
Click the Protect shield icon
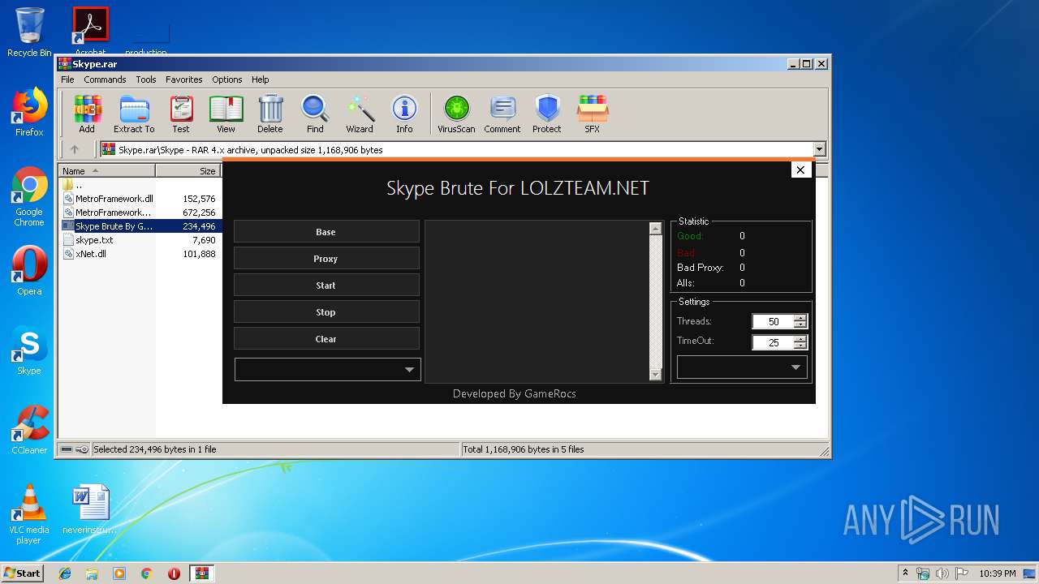click(x=547, y=114)
